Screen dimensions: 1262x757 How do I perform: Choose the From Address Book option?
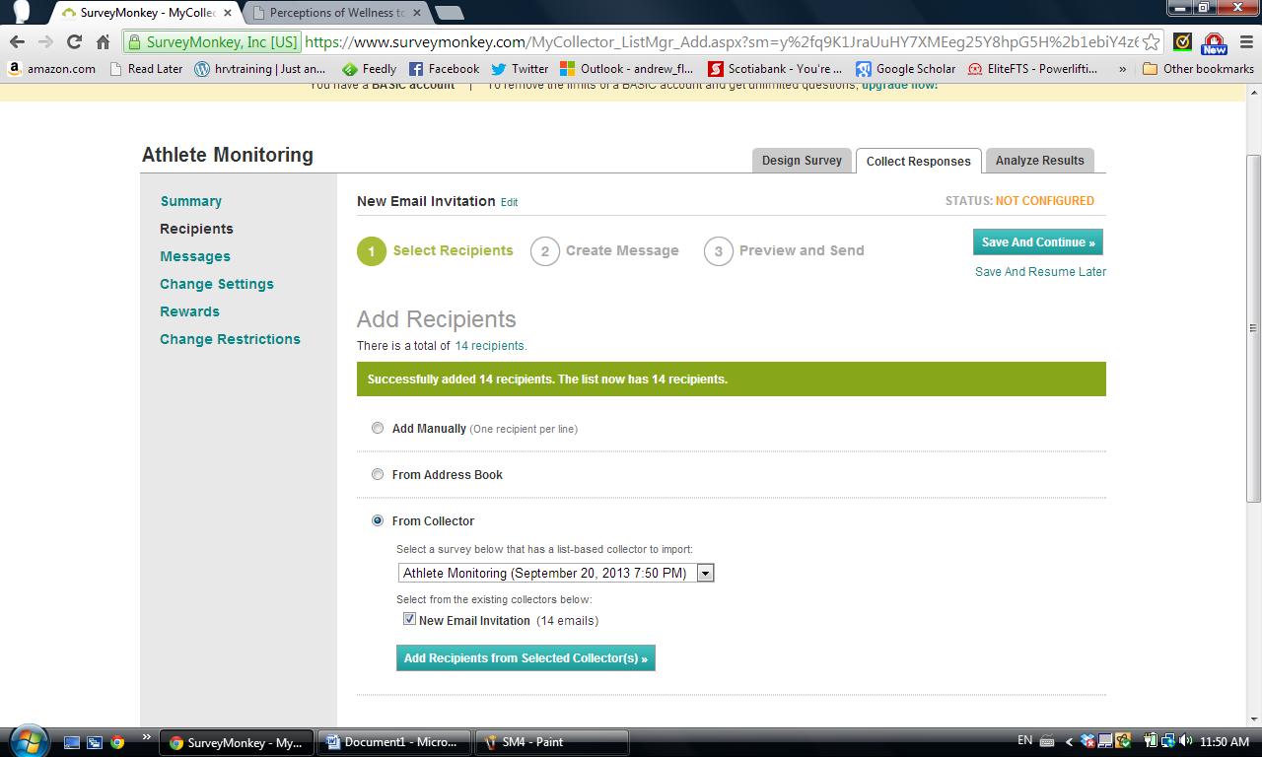[378, 474]
